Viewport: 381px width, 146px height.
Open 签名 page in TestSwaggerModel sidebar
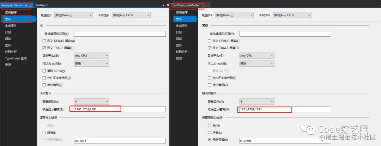(179, 45)
